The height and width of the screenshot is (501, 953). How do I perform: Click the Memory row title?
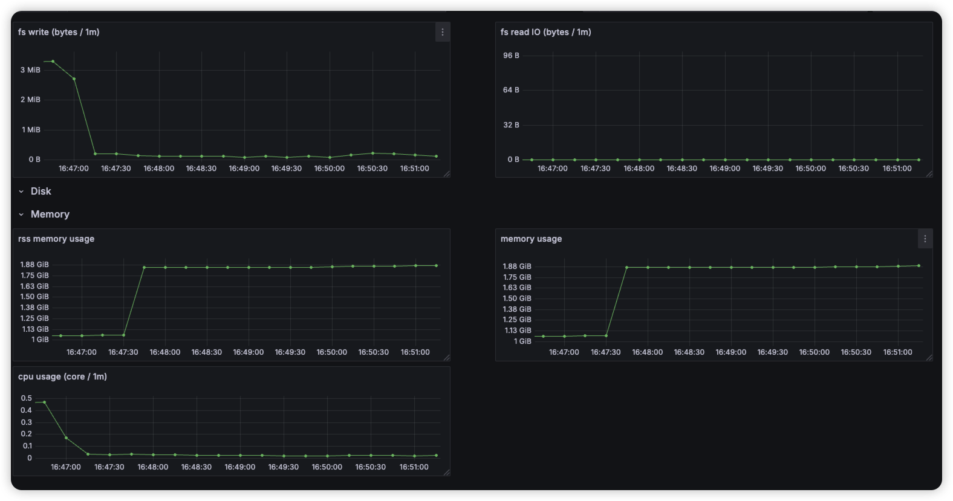click(50, 215)
